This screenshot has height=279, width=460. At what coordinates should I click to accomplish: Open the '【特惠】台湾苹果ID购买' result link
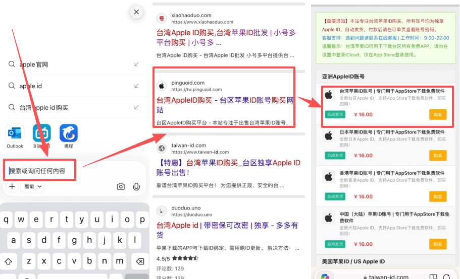(x=228, y=168)
